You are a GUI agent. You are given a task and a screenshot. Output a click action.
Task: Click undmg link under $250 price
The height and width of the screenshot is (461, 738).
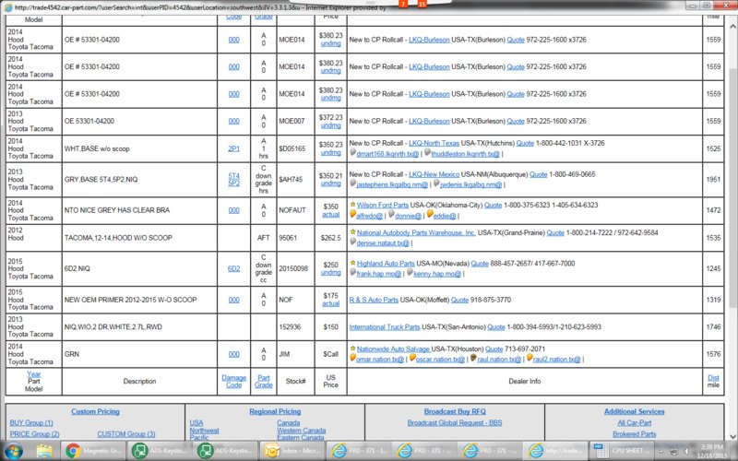pos(331,272)
